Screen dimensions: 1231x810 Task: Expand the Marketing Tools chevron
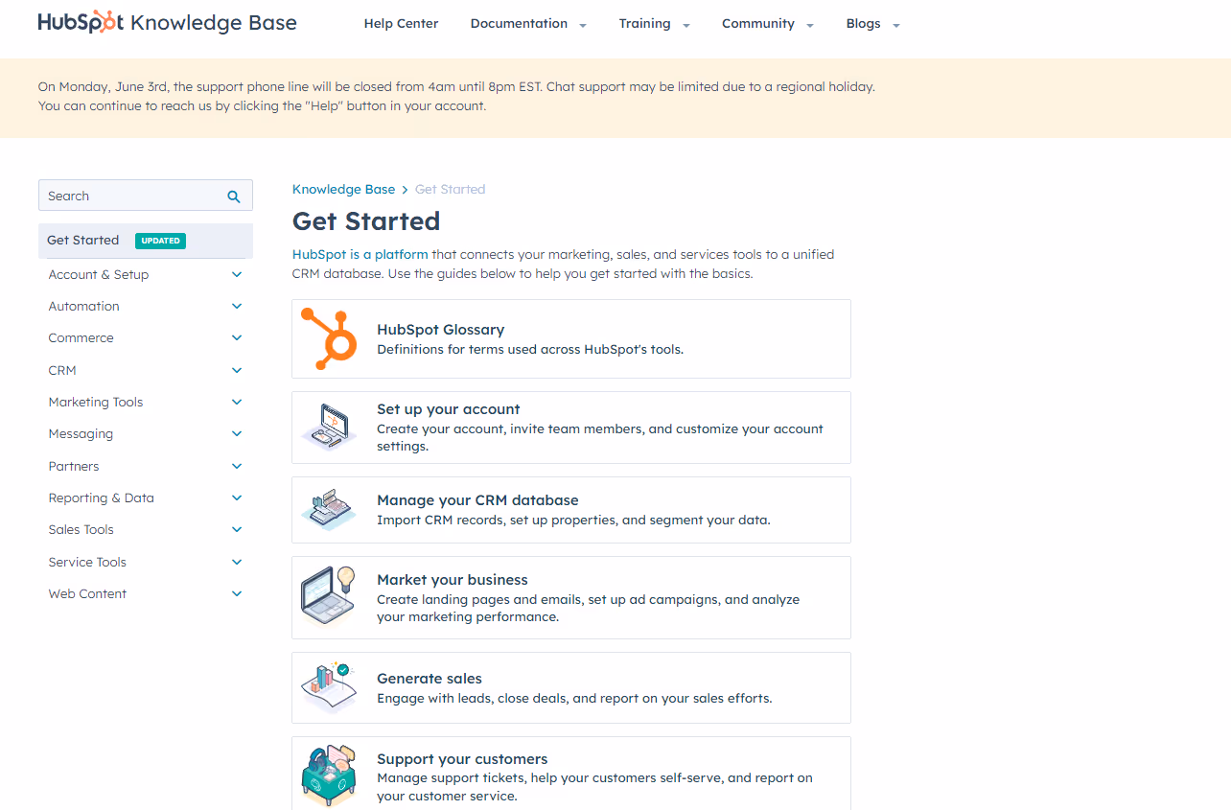(x=237, y=402)
